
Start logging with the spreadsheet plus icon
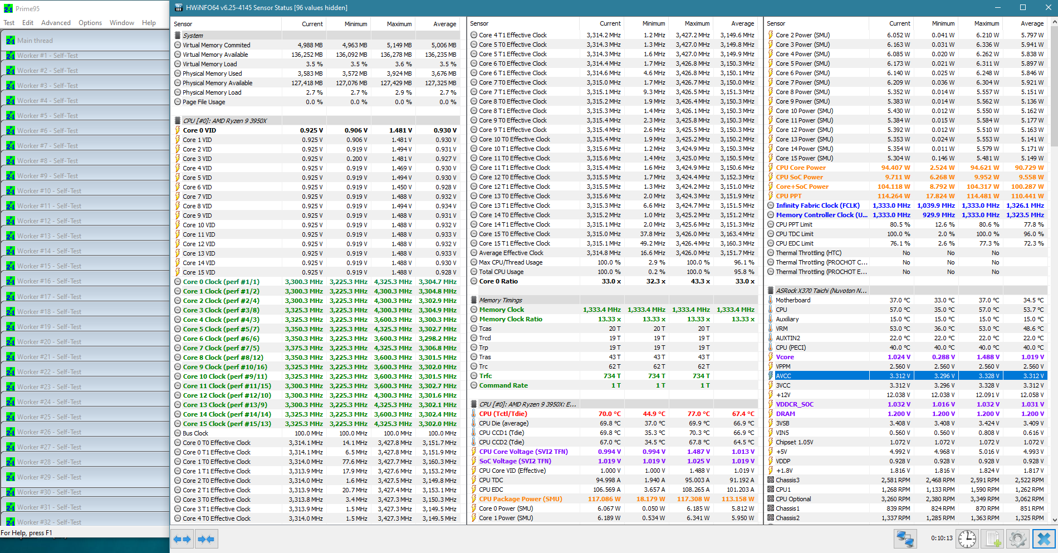click(992, 539)
